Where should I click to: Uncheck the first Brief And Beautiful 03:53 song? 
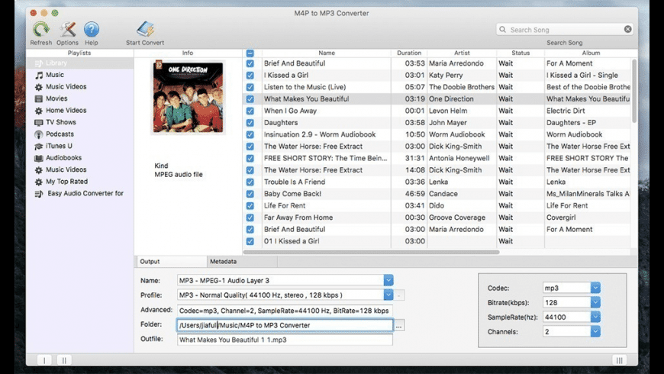(250, 63)
